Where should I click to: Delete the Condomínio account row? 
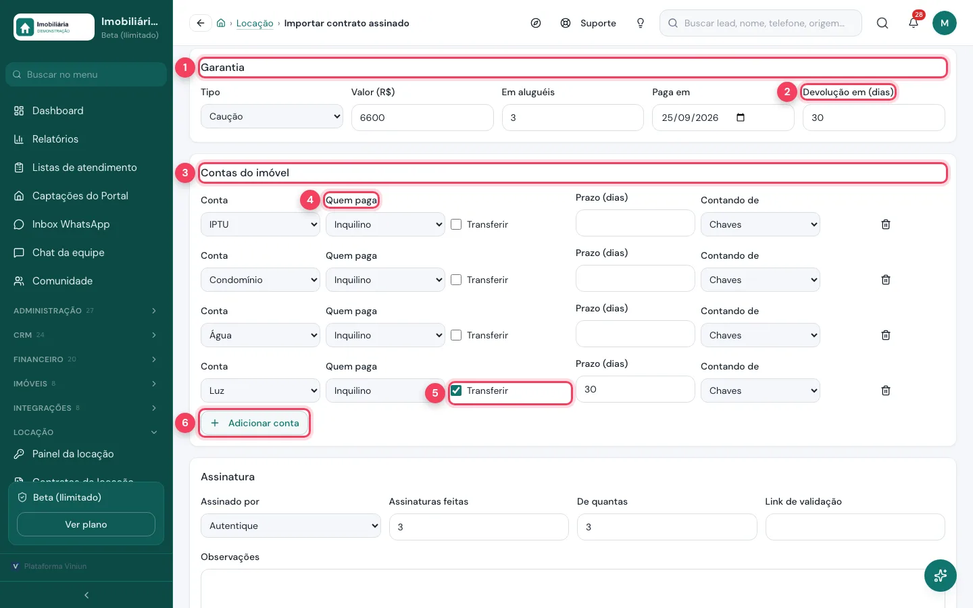[x=886, y=280]
